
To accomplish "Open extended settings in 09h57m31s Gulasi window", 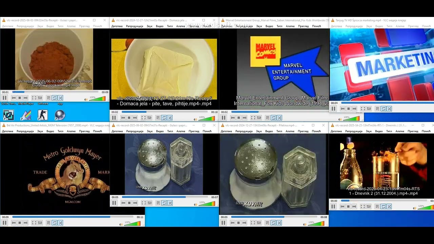I will [150, 203].
